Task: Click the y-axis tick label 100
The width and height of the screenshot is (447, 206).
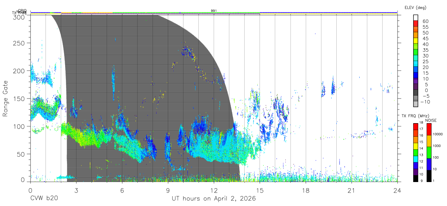Action: (19, 126)
